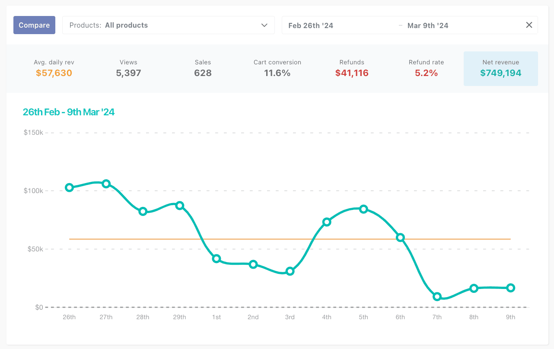Click the 9th data point marker

pos(510,288)
